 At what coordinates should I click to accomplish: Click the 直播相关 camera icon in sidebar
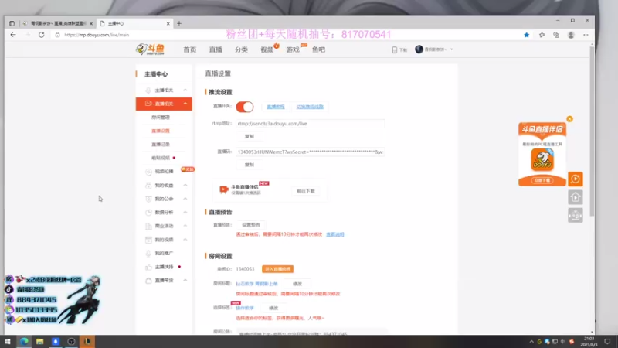[148, 104]
